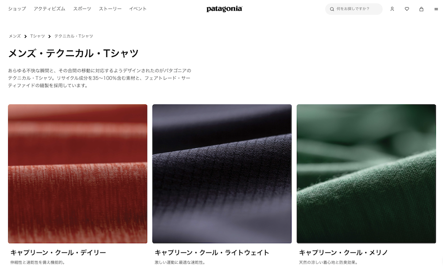Open the ストーリー menu
This screenshot has height=275, width=443.
pos(110,9)
